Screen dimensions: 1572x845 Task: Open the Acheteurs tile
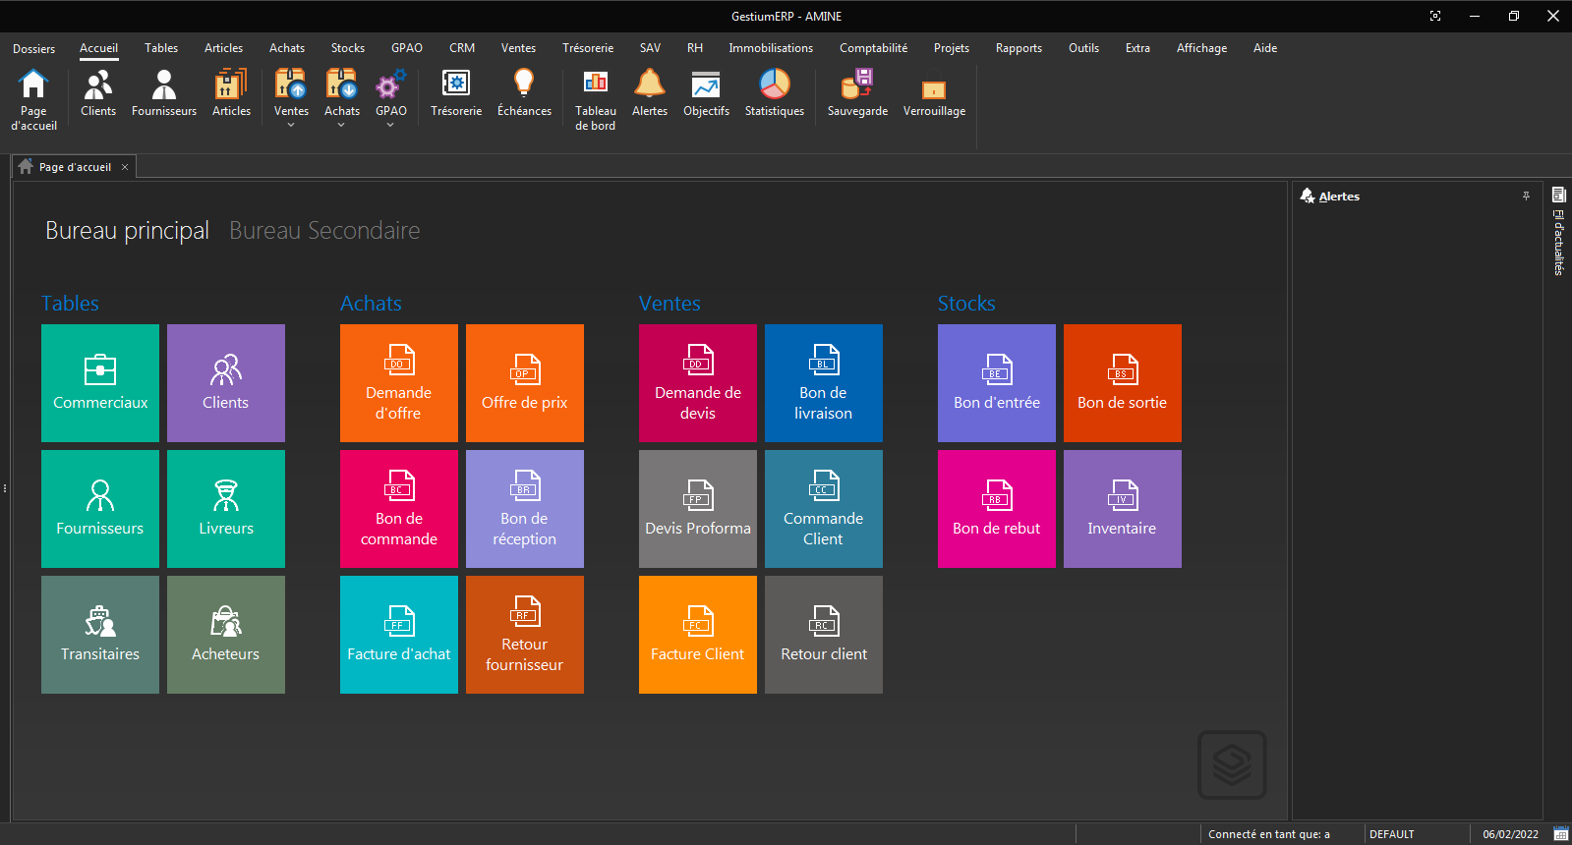tap(226, 635)
